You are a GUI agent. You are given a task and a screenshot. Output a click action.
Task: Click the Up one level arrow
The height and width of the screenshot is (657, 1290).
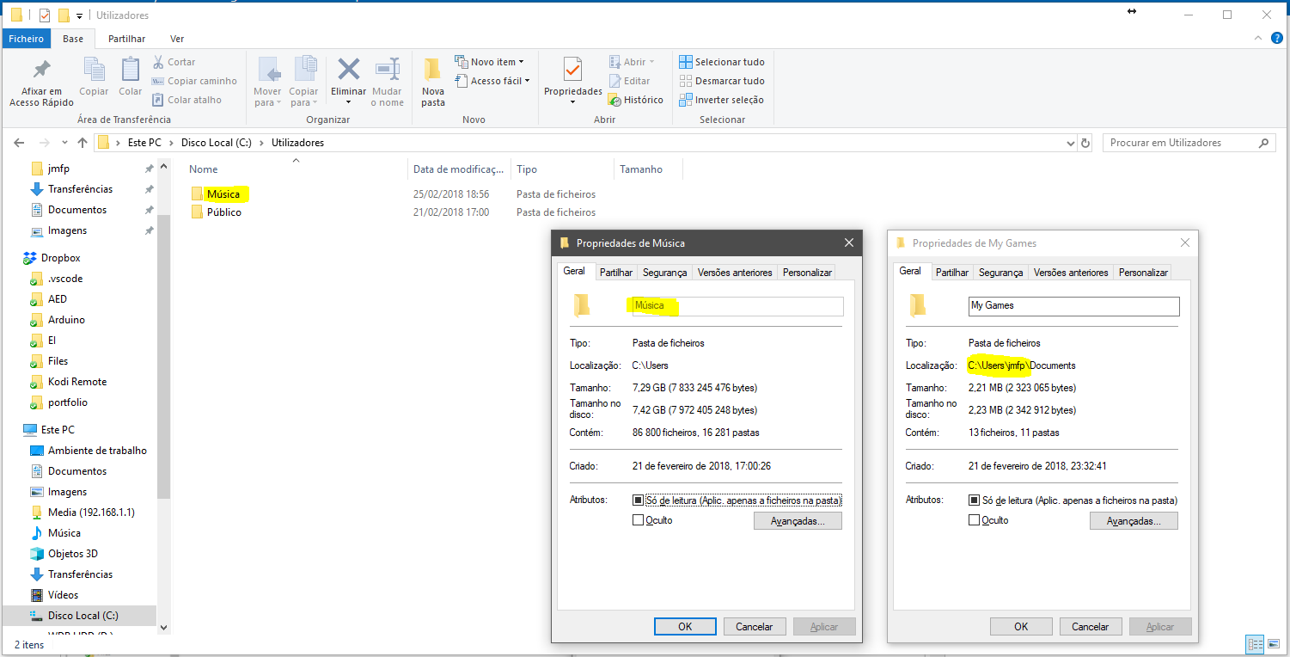[x=83, y=143]
